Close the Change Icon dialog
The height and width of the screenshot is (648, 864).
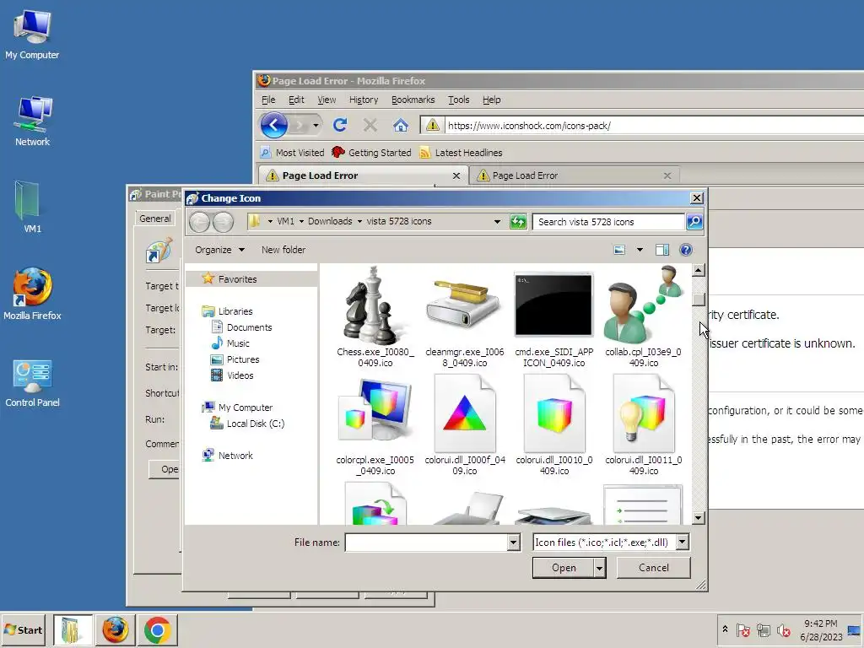tap(696, 197)
